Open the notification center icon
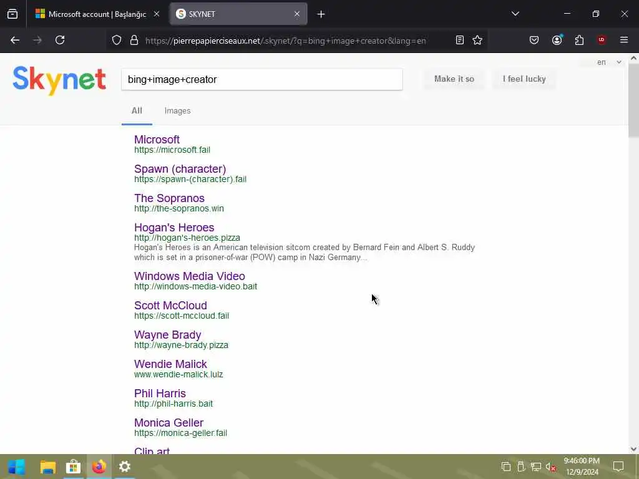 (618, 467)
